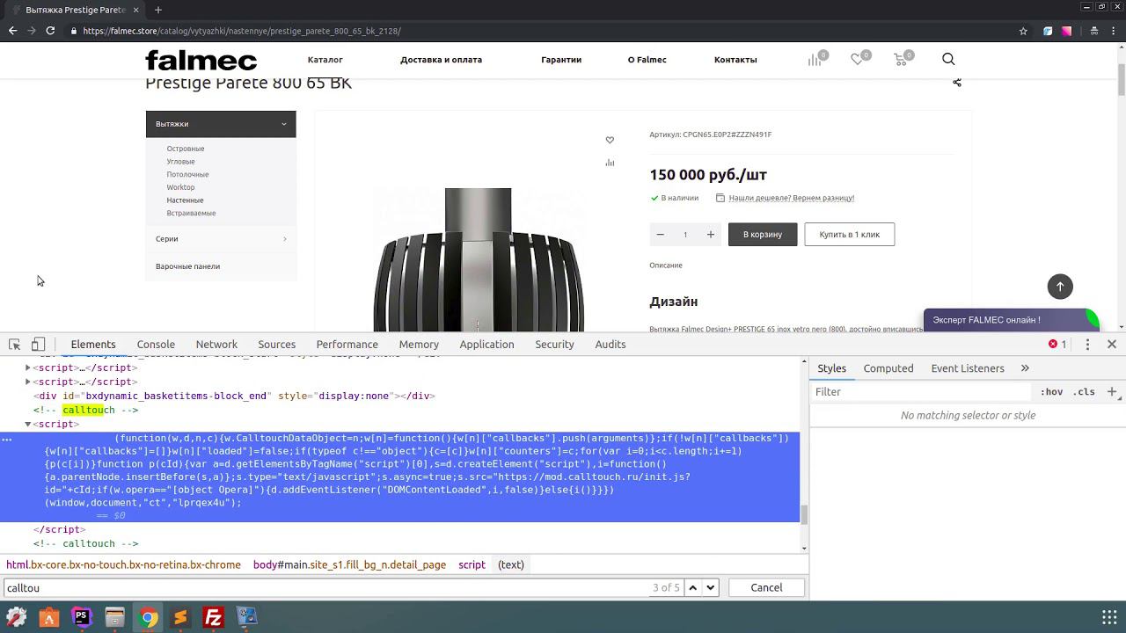Open PhpStorm from the dock
The image size is (1126, 633).
coord(81,618)
